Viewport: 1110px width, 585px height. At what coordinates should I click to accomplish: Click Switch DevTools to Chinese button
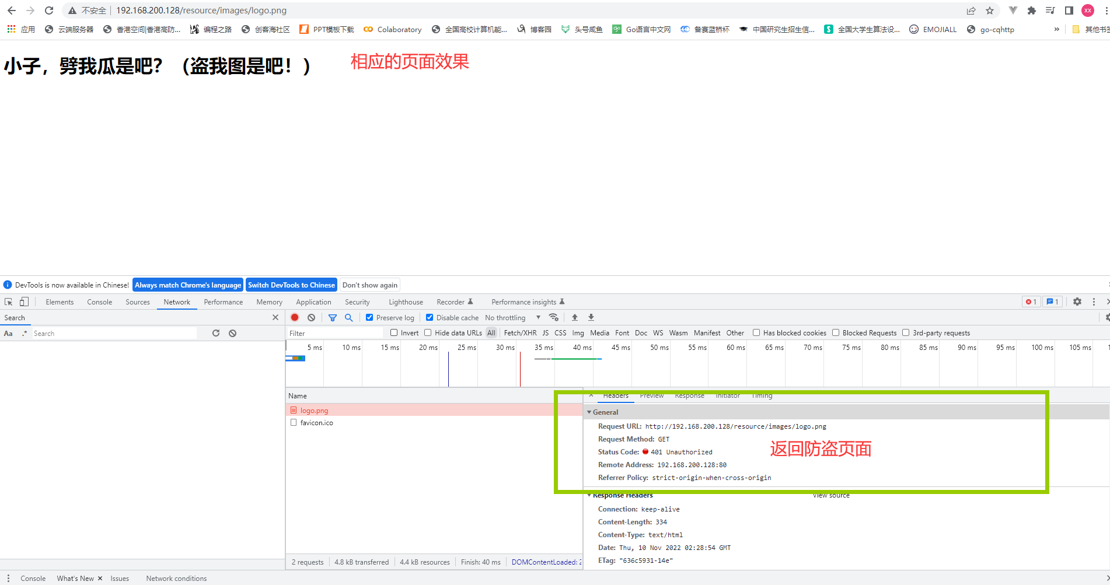tap(291, 285)
